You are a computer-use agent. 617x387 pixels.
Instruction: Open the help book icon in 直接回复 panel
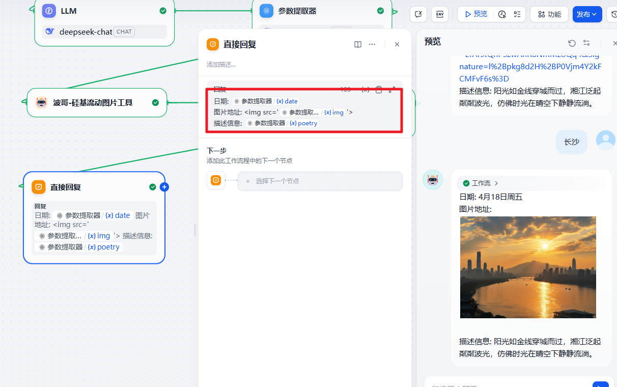pyautogui.click(x=358, y=44)
